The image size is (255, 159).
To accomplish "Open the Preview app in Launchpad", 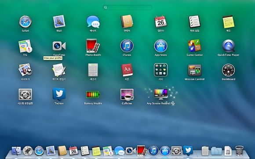I will pyautogui.click(x=25, y=70).
